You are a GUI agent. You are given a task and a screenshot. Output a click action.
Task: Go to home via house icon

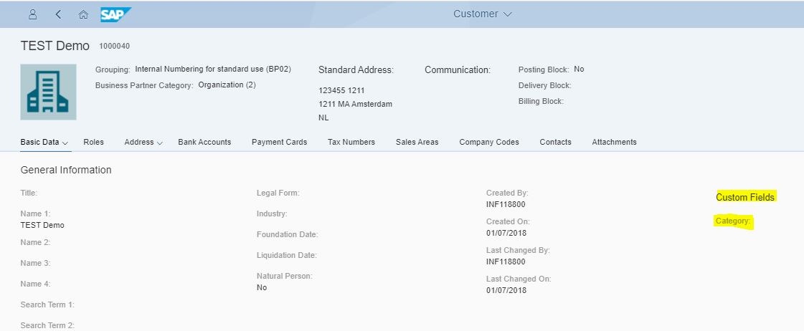[x=83, y=14]
